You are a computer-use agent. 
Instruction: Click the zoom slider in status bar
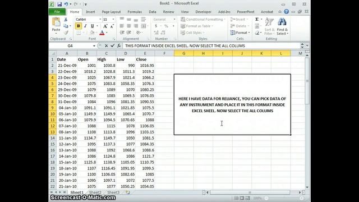(x=284, y=198)
